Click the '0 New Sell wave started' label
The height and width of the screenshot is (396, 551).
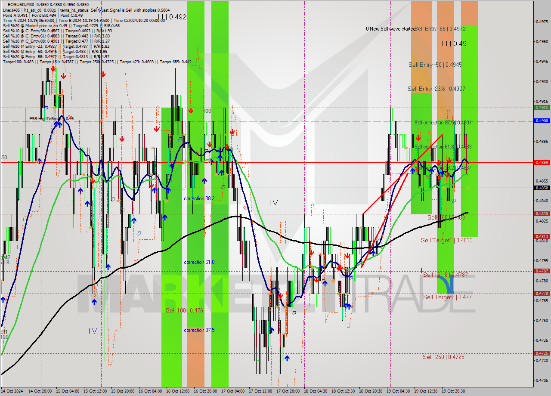click(390, 29)
